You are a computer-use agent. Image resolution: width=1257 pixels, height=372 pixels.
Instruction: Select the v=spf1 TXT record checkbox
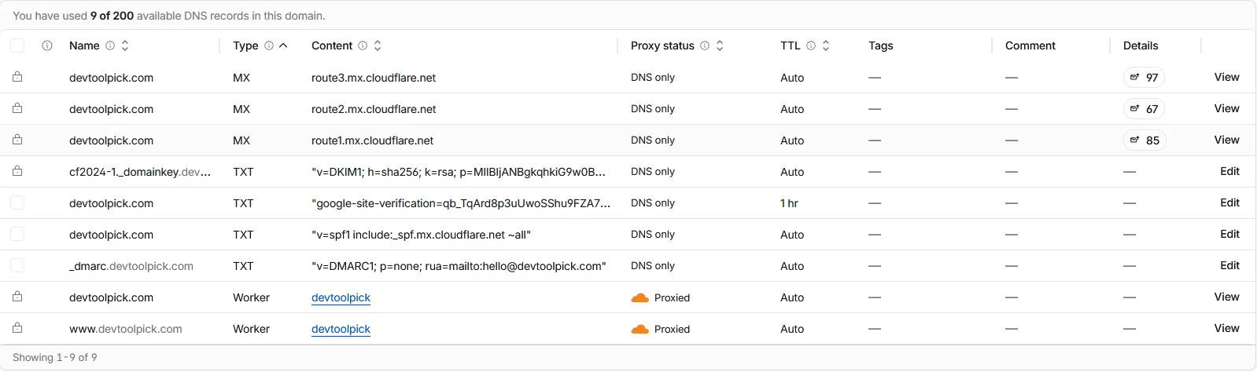17,234
